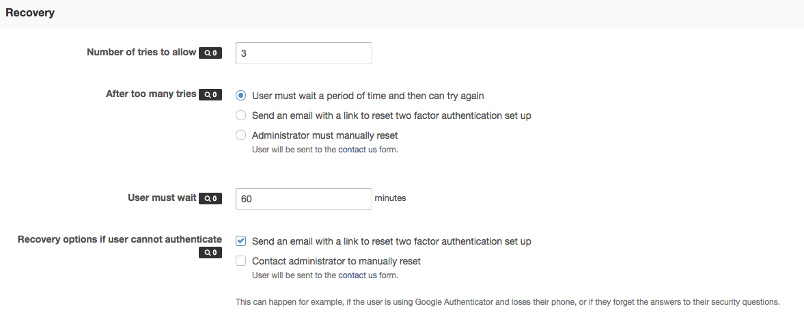The width and height of the screenshot is (804, 313).
Task: Click the 'After too many tries' label
Action: coord(151,94)
